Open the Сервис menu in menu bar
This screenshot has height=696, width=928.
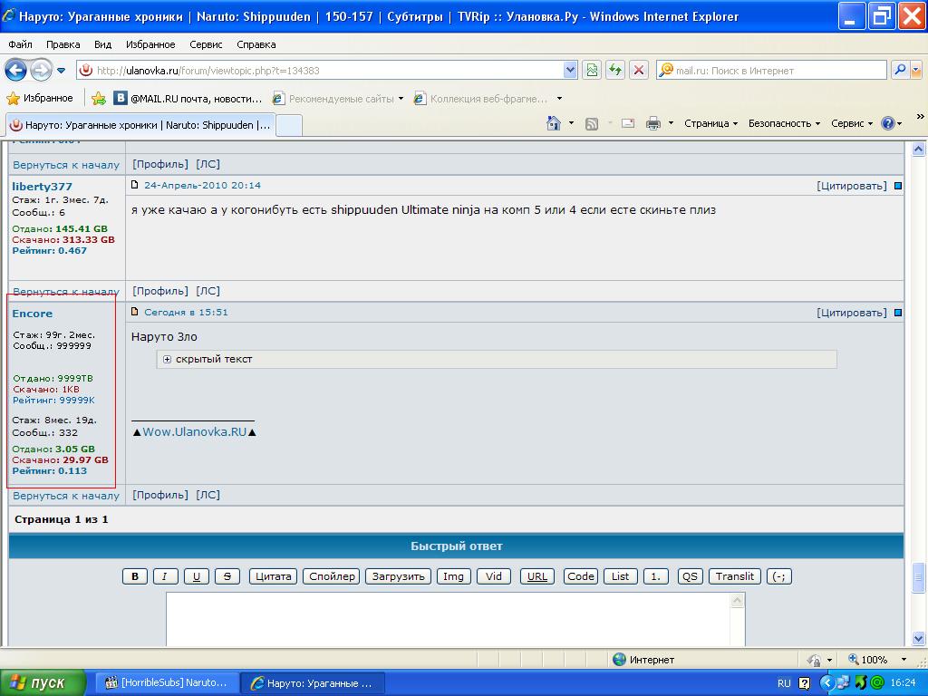pyautogui.click(x=206, y=43)
